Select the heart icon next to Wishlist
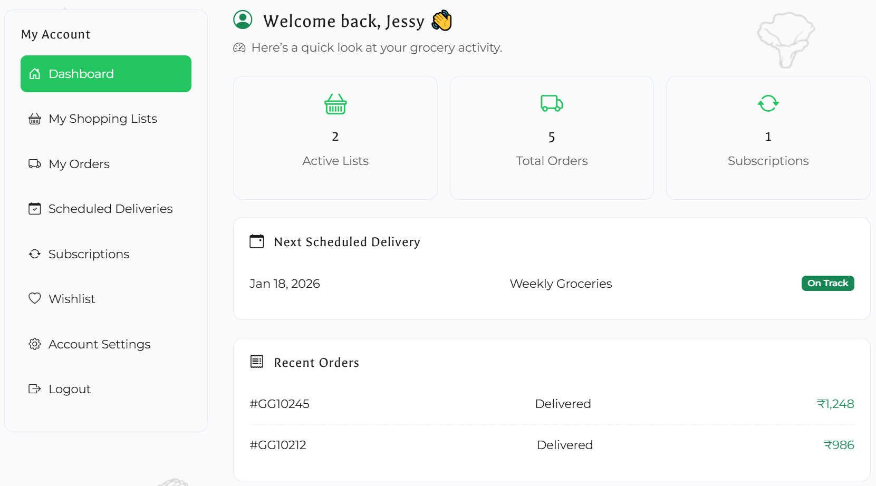This screenshot has width=876, height=486. tap(35, 298)
